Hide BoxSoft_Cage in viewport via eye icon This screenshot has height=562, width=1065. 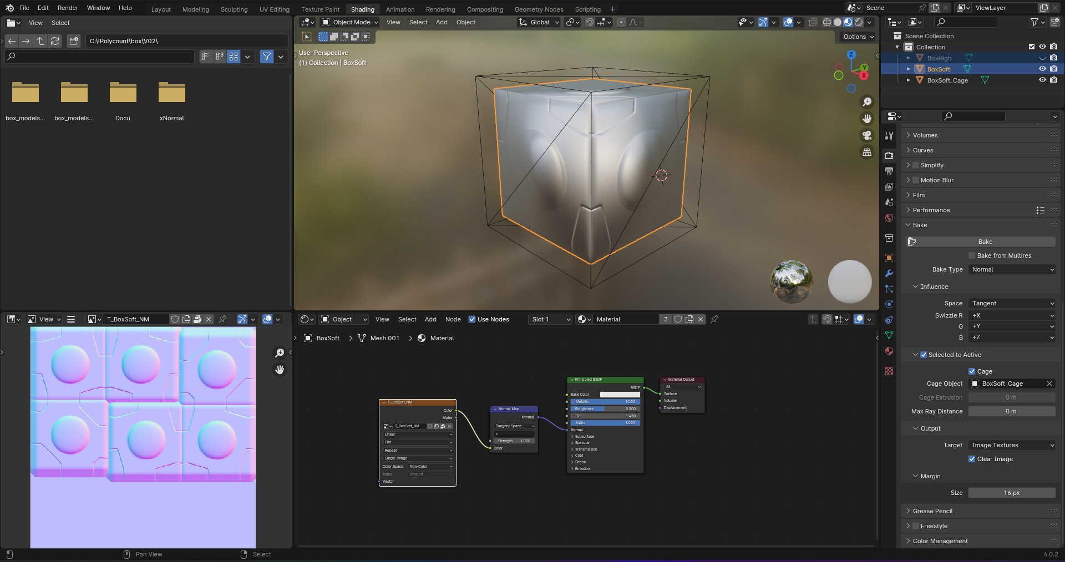[x=1042, y=80]
